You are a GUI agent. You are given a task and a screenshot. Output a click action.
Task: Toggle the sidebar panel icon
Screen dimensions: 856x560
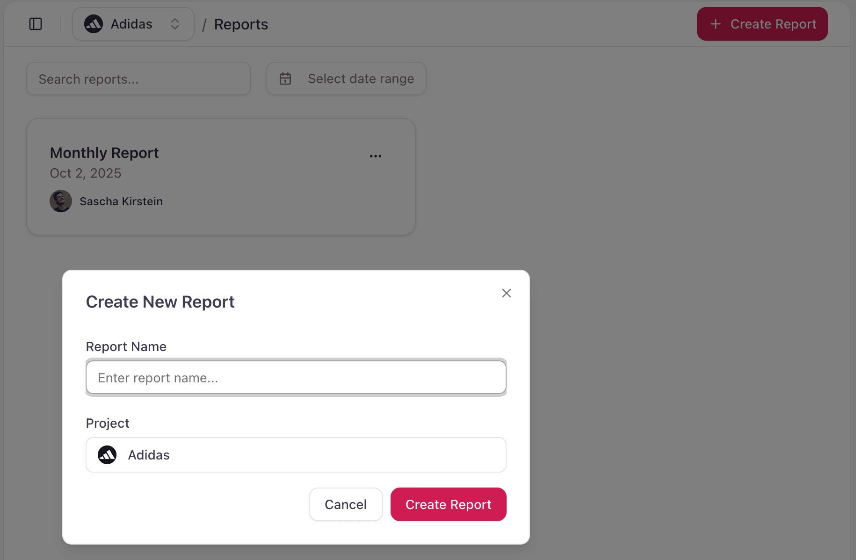[36, 24]
